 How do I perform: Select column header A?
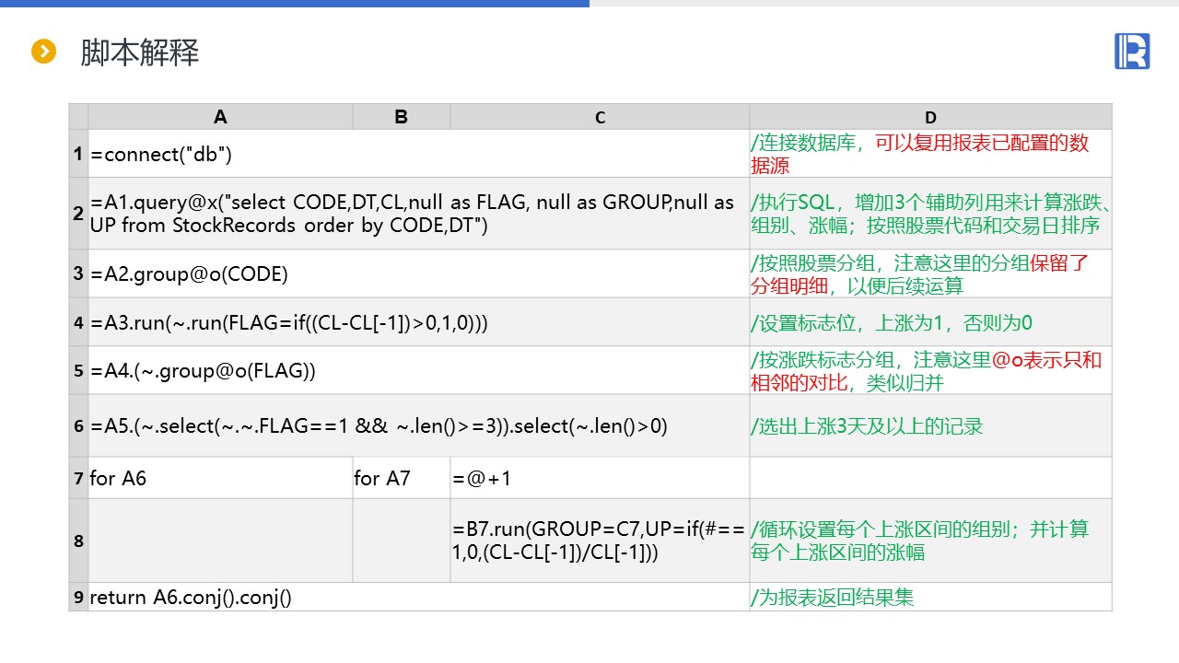[220, 117]
